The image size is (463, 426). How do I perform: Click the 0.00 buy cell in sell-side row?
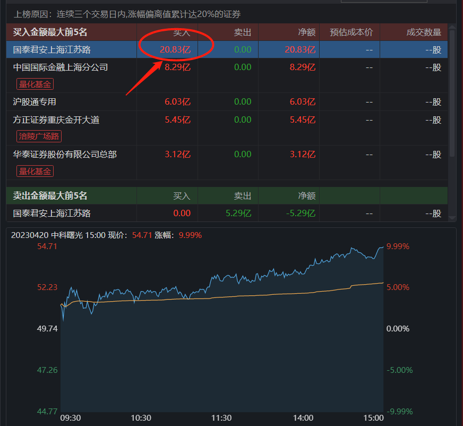coord(182,214)
